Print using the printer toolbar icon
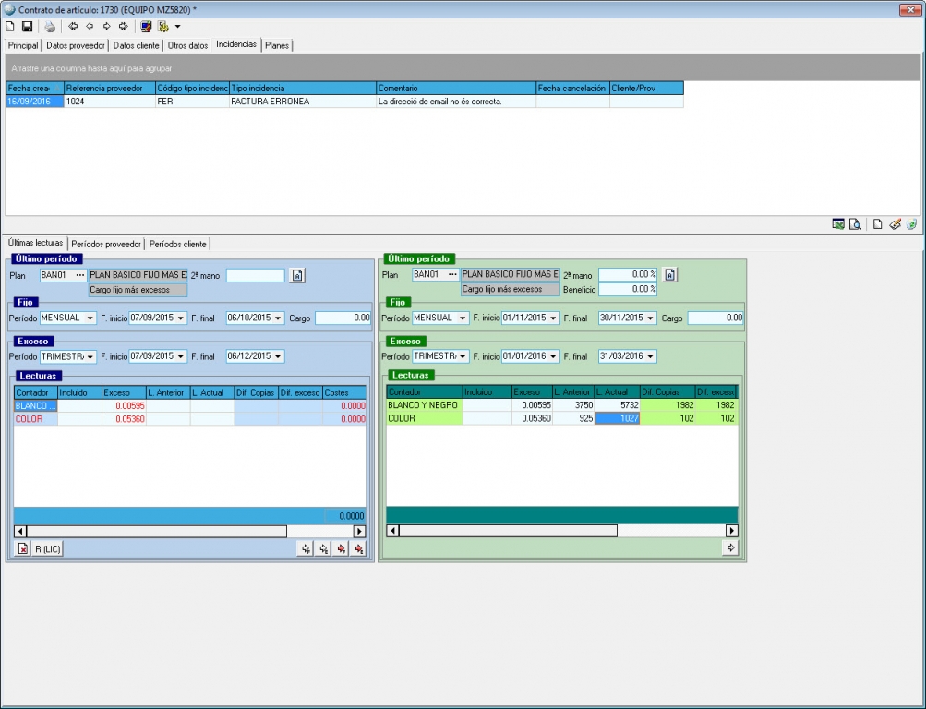The width and height of the screenshot is (926, 709). [50, 27]
